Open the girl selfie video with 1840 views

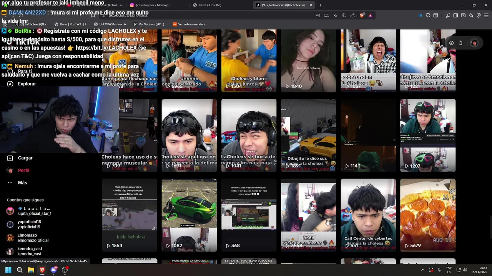(308, 61)
